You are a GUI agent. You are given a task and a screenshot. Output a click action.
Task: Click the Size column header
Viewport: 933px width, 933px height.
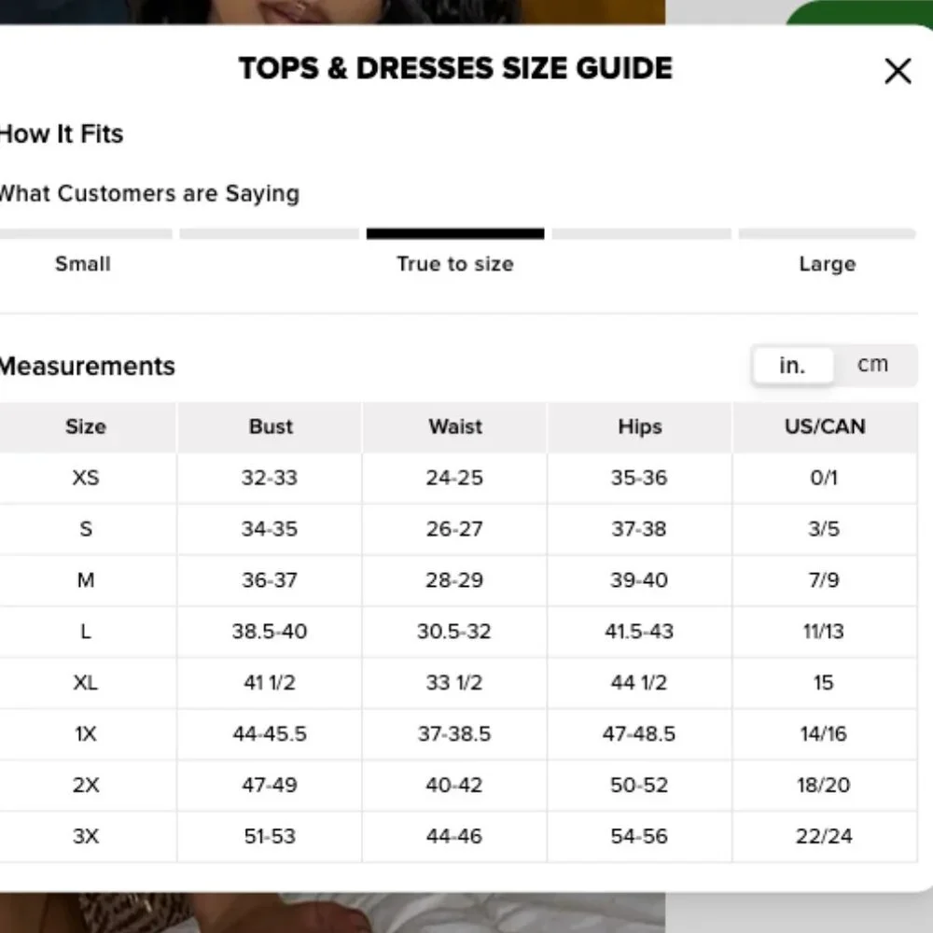[x=86, y=426]
